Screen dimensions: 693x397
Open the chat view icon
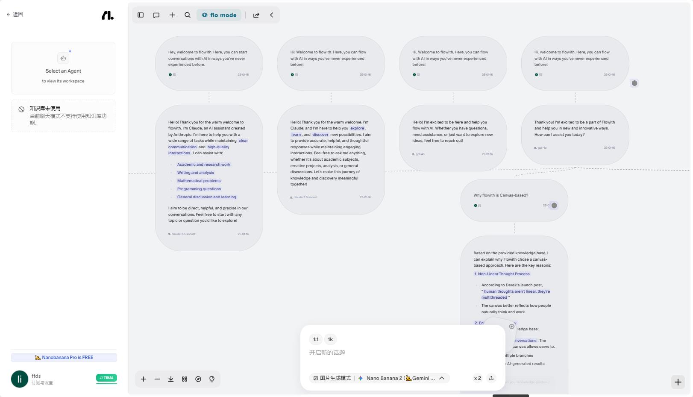pyautogui.click(x=156, y=15)
